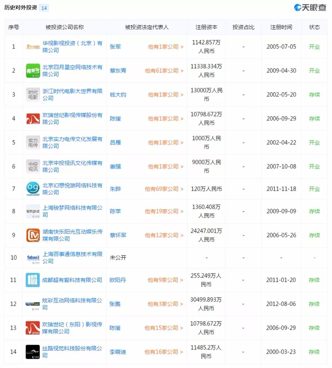
Task: Click the 历史对外投资 section heading
Action: pos(21,8)
